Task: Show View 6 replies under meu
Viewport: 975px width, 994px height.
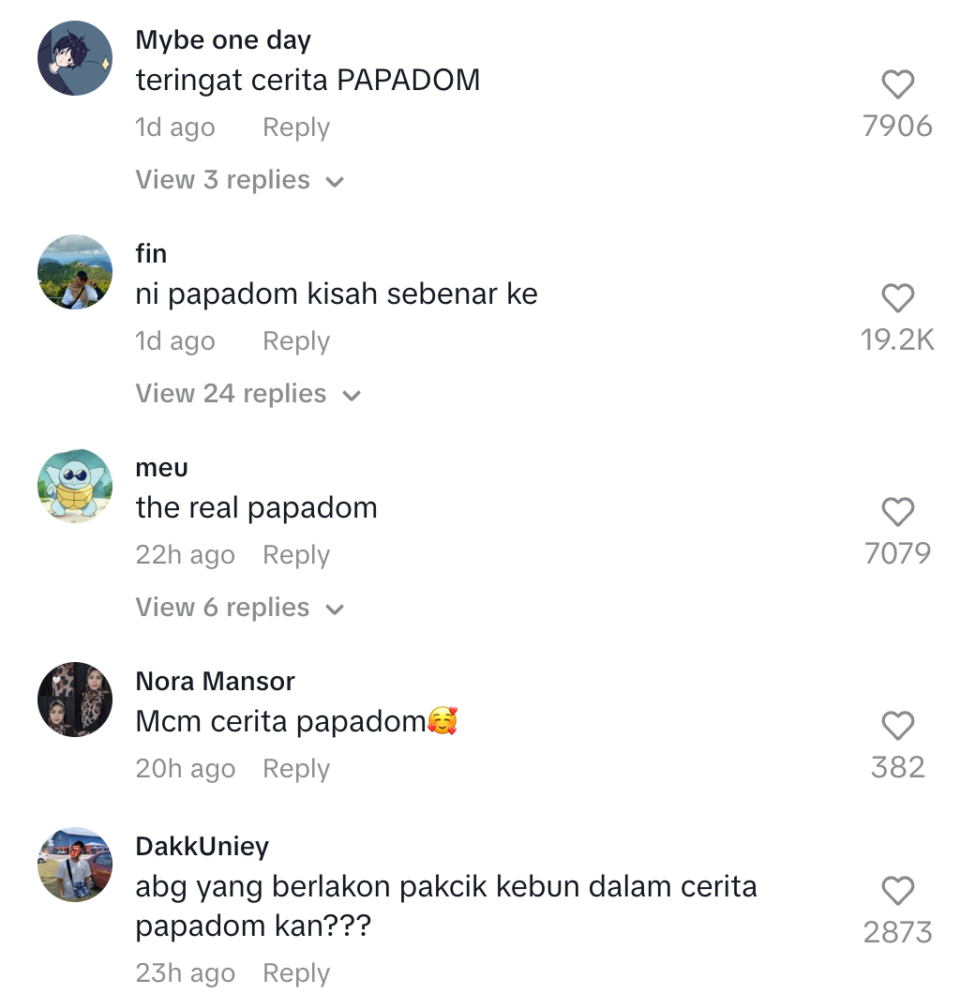Action: point(240,608)
